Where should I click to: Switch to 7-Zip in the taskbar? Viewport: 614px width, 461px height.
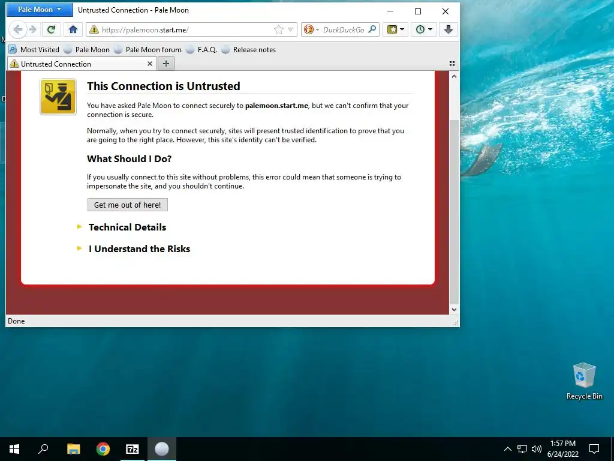point(133,449)
